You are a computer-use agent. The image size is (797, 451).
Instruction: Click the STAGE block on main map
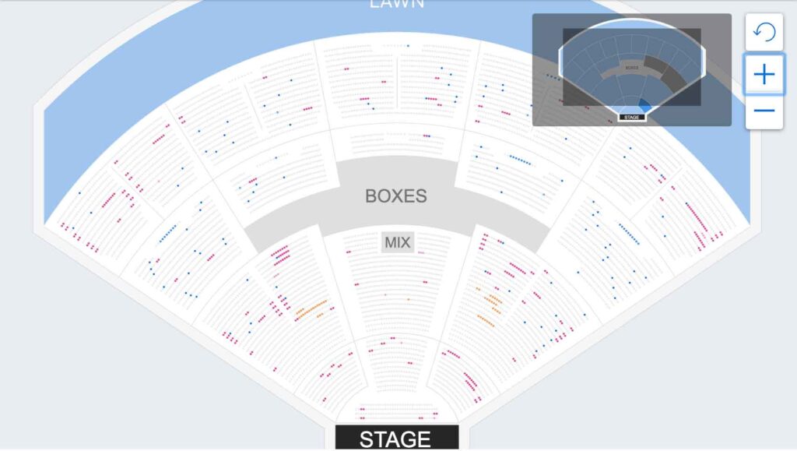point(396,438)
